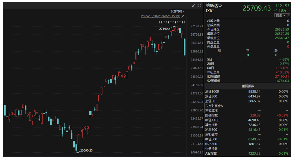Click the 国债指数 change +0.02%

pos(282,115)
